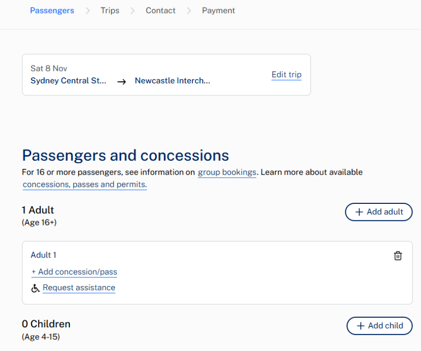Jump to the Payment step

(219, 11)
